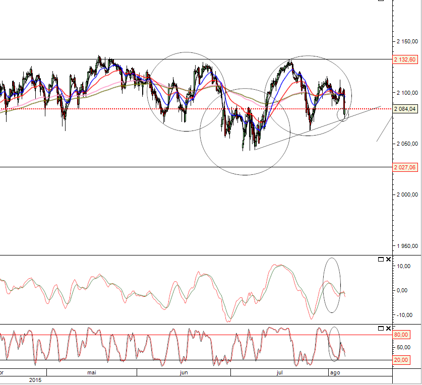Click the 1 950,00 price axis value
The width and height of the screenshot is (422, 385).
click(x=407, y=246)
